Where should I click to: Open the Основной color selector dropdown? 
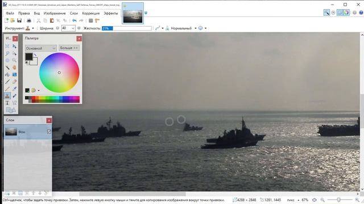40,48
